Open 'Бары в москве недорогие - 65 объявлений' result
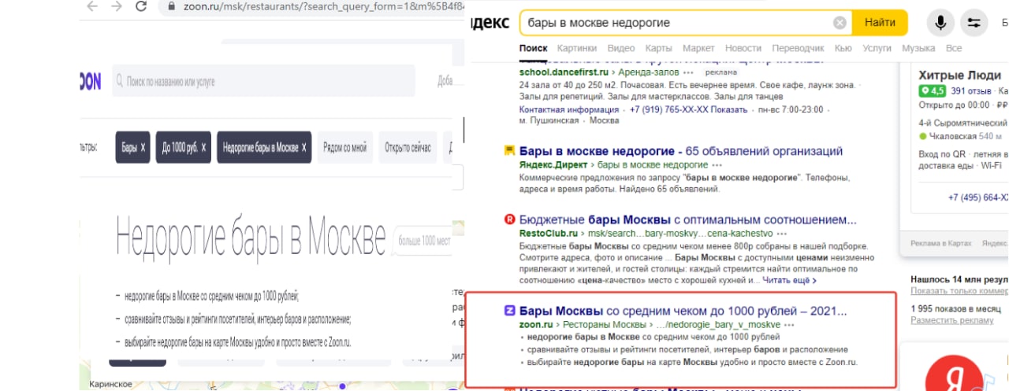 681,151
